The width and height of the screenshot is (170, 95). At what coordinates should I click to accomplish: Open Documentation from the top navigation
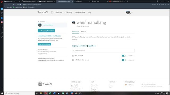(x=80, y=12)
